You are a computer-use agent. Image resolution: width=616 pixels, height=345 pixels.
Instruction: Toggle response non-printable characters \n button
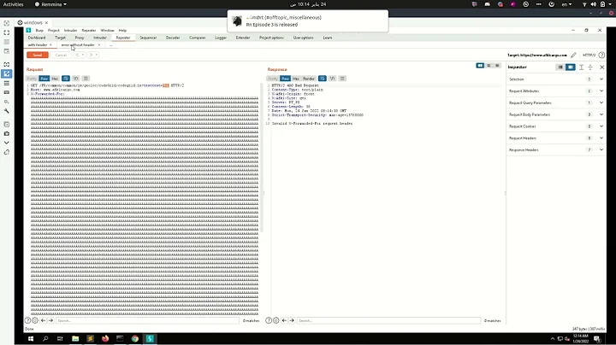coord(332,79)
